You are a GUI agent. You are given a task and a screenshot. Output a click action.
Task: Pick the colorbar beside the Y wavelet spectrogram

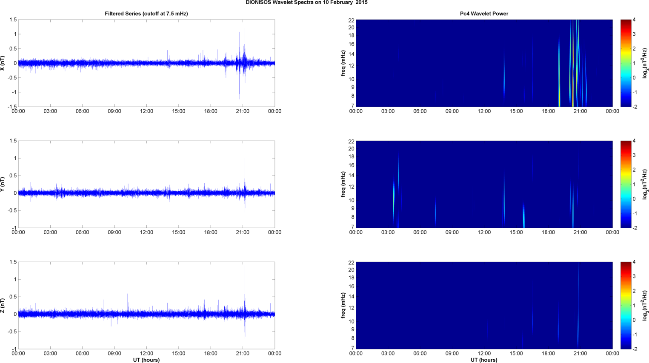pos(626,184)
